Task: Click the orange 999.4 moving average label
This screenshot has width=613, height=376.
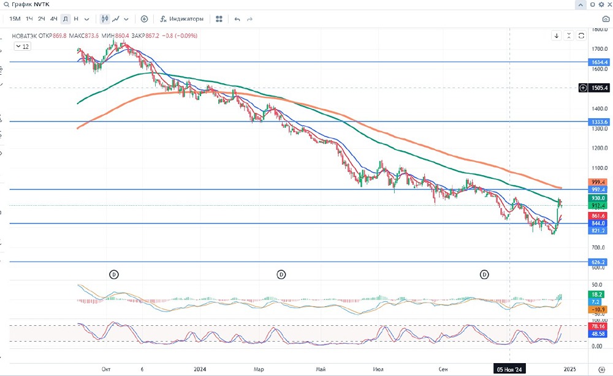Action: [x=598, y=182]
